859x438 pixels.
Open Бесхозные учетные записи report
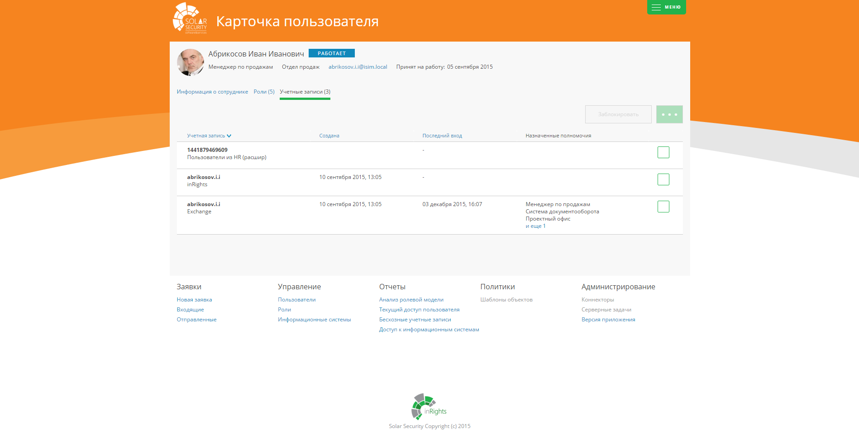415,320
